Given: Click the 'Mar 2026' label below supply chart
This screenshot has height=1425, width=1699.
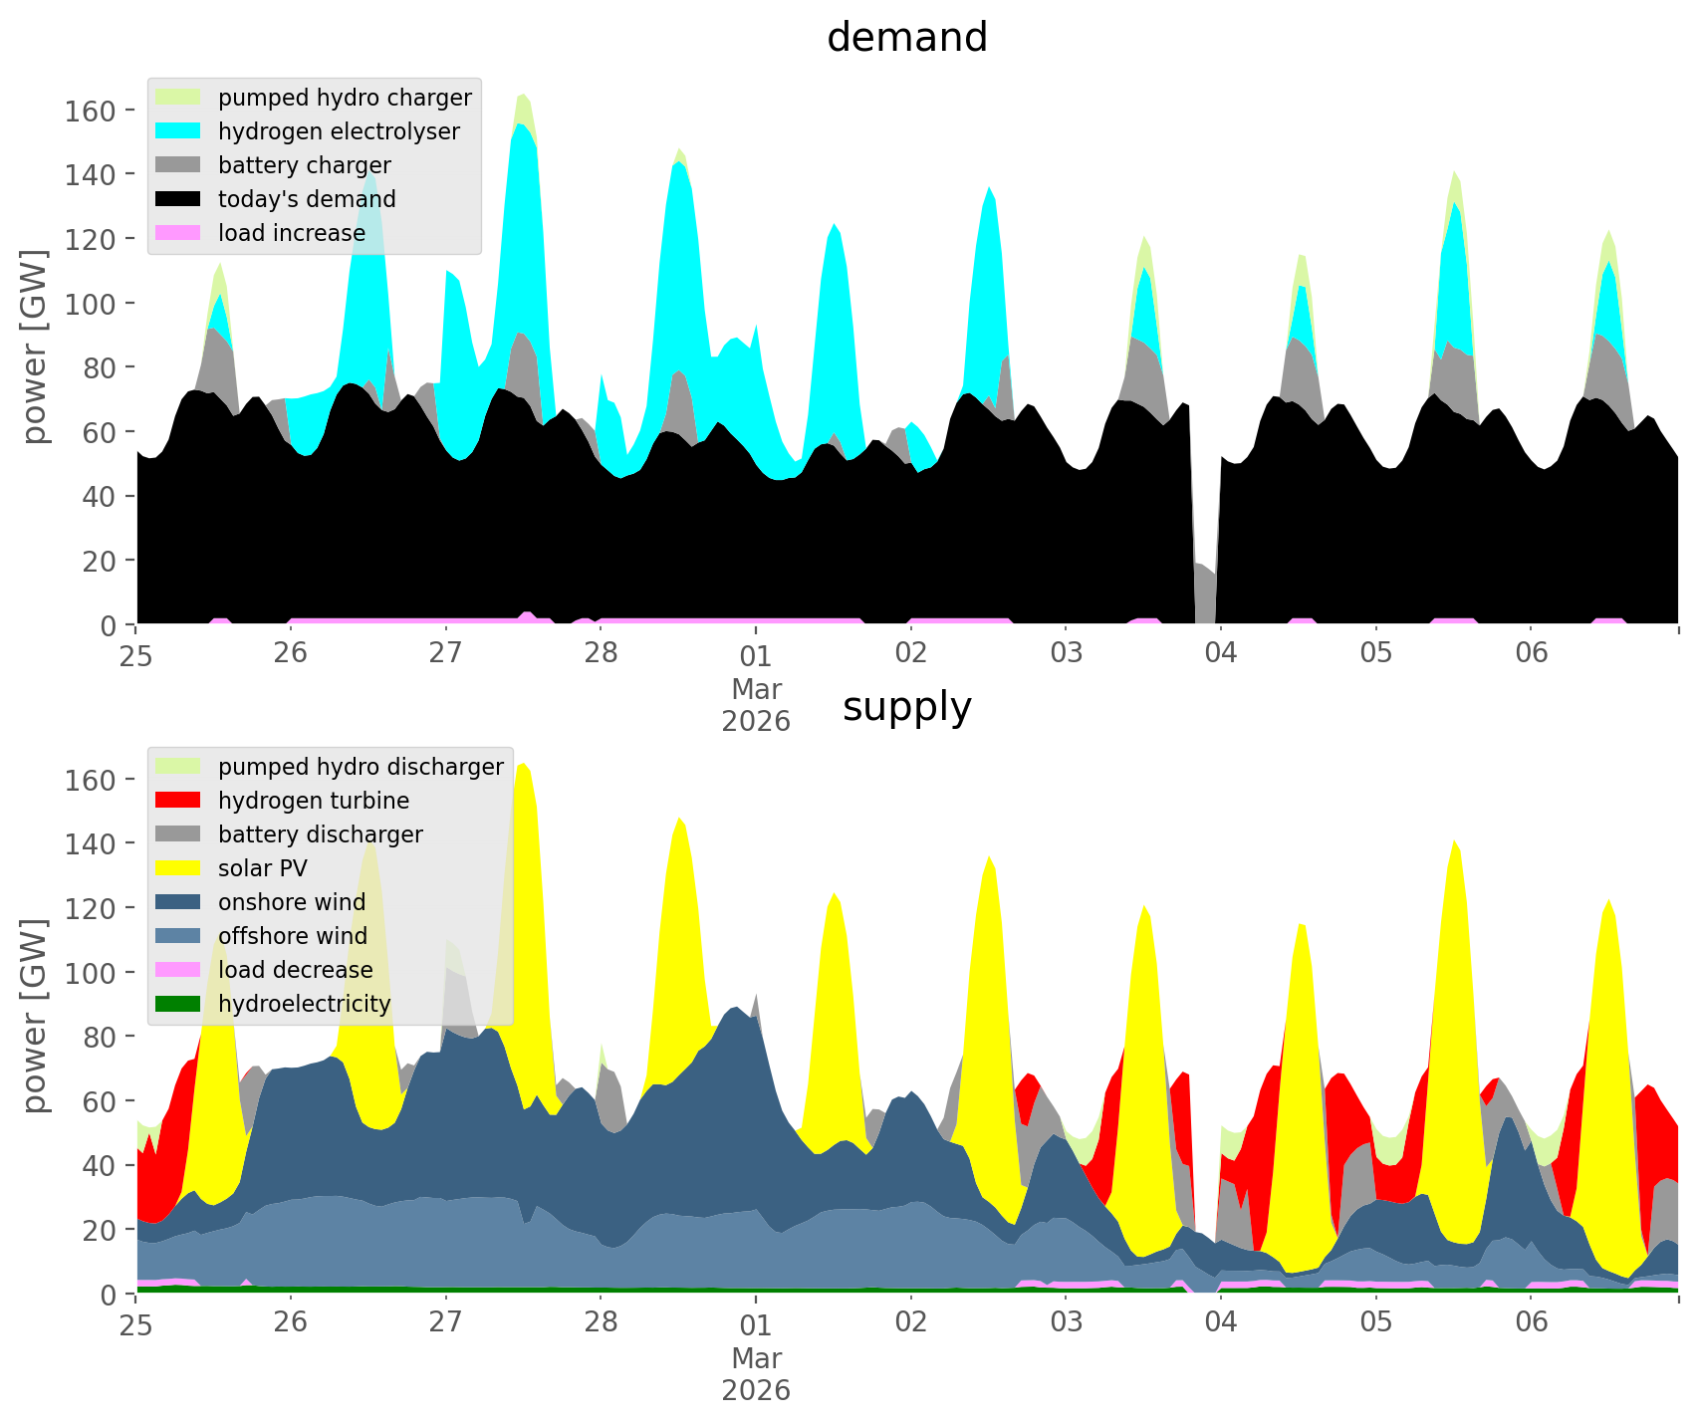Looking at the screenshot, I should 756,1374.
